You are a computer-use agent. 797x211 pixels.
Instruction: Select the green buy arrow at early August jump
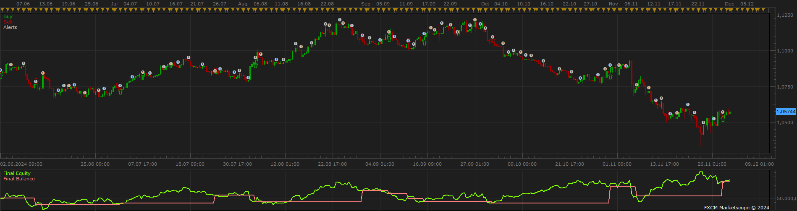coord(255,65)
